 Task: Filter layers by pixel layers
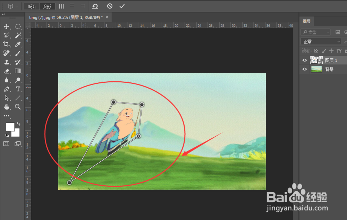[x=338, y=32]
